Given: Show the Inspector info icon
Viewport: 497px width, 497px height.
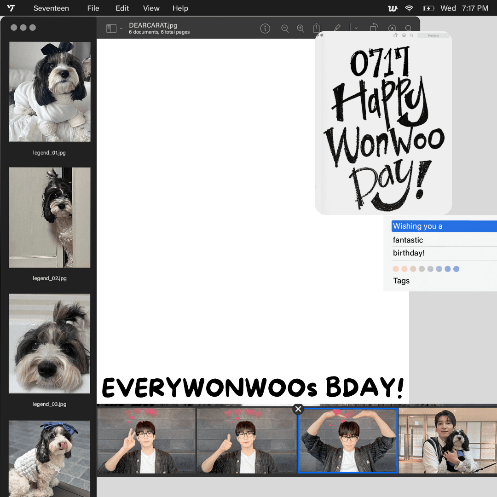Looking at the screenshot, I should [265, 29].
